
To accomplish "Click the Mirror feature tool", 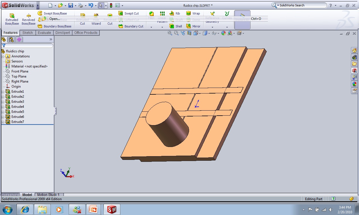I will pos(193,26).
